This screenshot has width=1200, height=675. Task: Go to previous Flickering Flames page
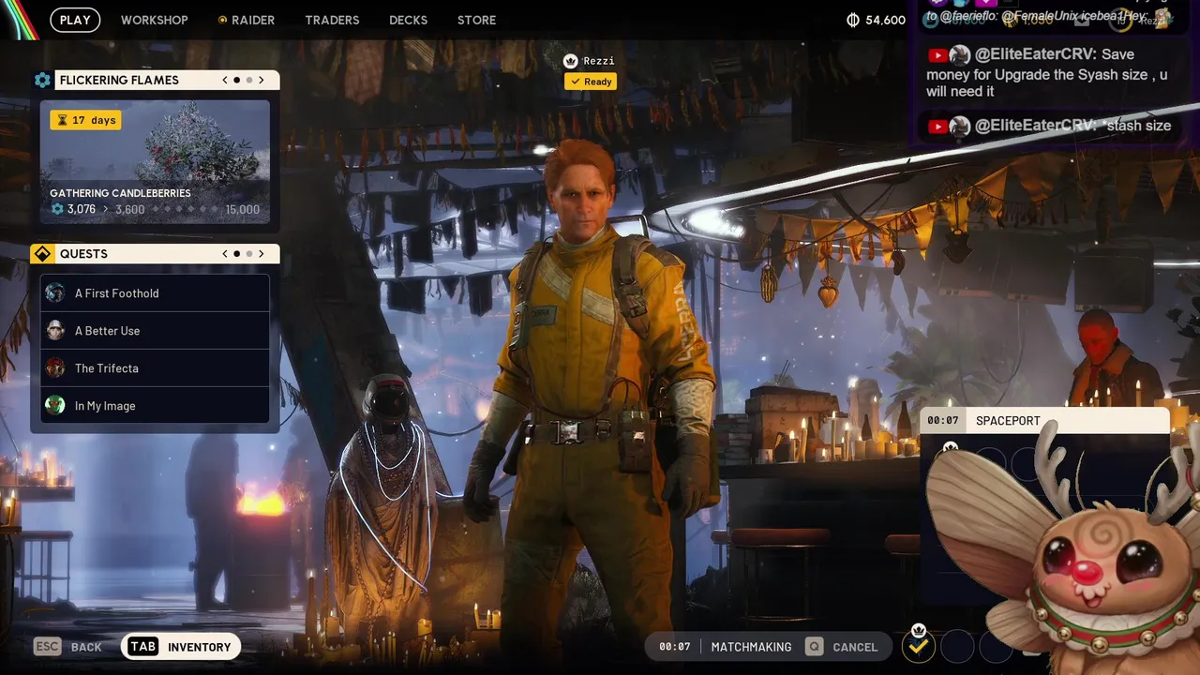tap(225, 81)
